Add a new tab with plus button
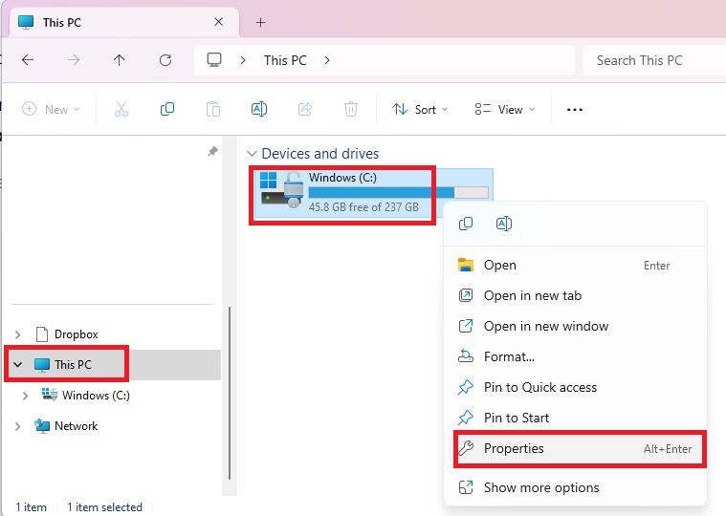The width and height of the screenshot is (726, 516). 261,22
